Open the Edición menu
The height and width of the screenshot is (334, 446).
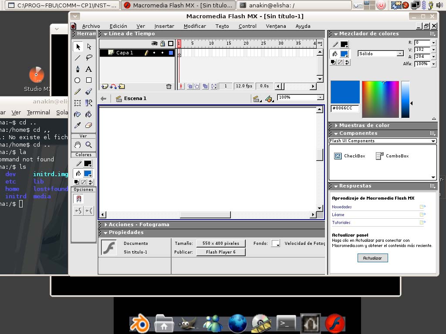click(x=118, y=26)
